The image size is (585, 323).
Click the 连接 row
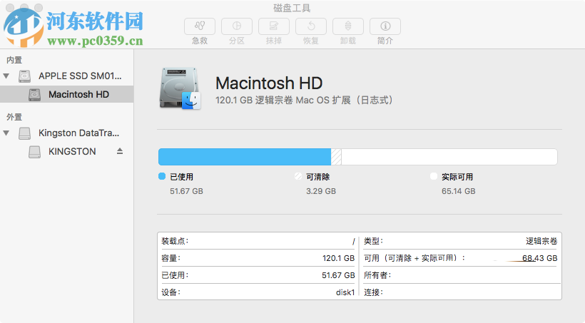tap(460, 292)
